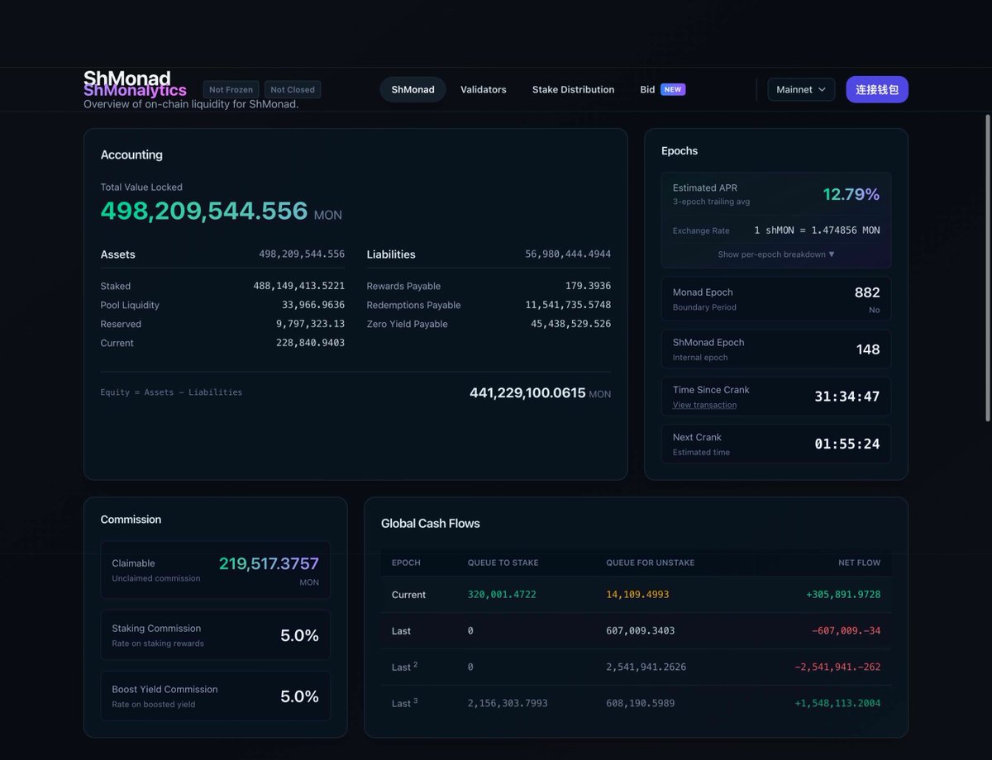
Task: Select the Total Value Locked amount 498,209,544.556
Action: tap(204, 211)
